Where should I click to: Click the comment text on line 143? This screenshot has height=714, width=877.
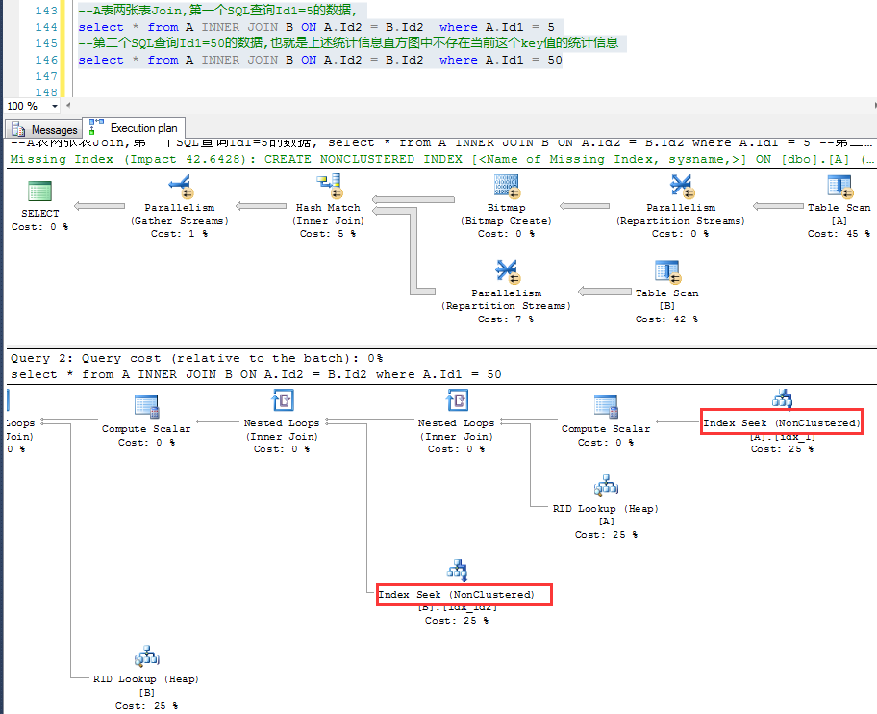tap(217, 10)
